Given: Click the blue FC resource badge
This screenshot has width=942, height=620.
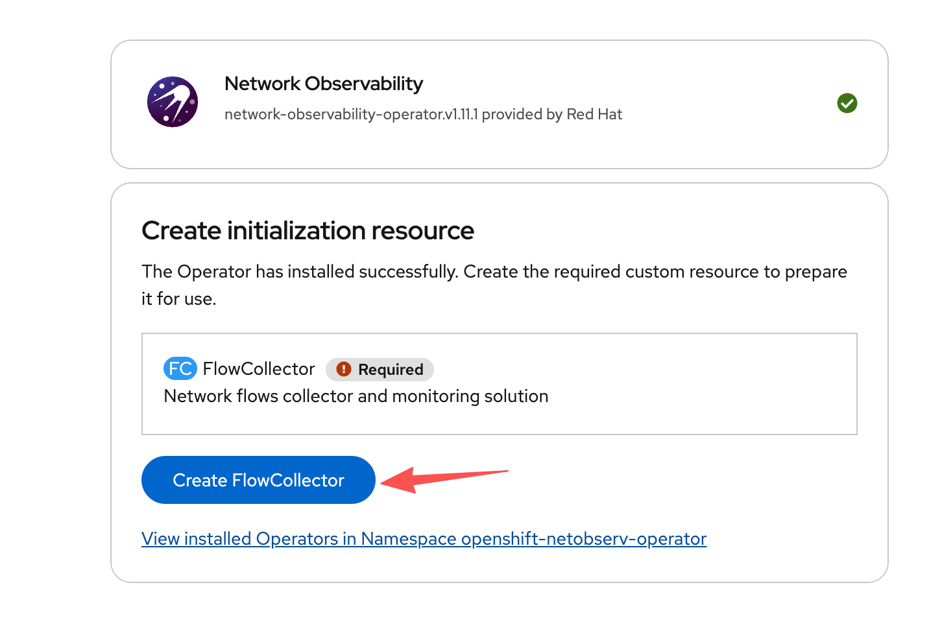Looking at the screenshot, I should tap(180, 369).
